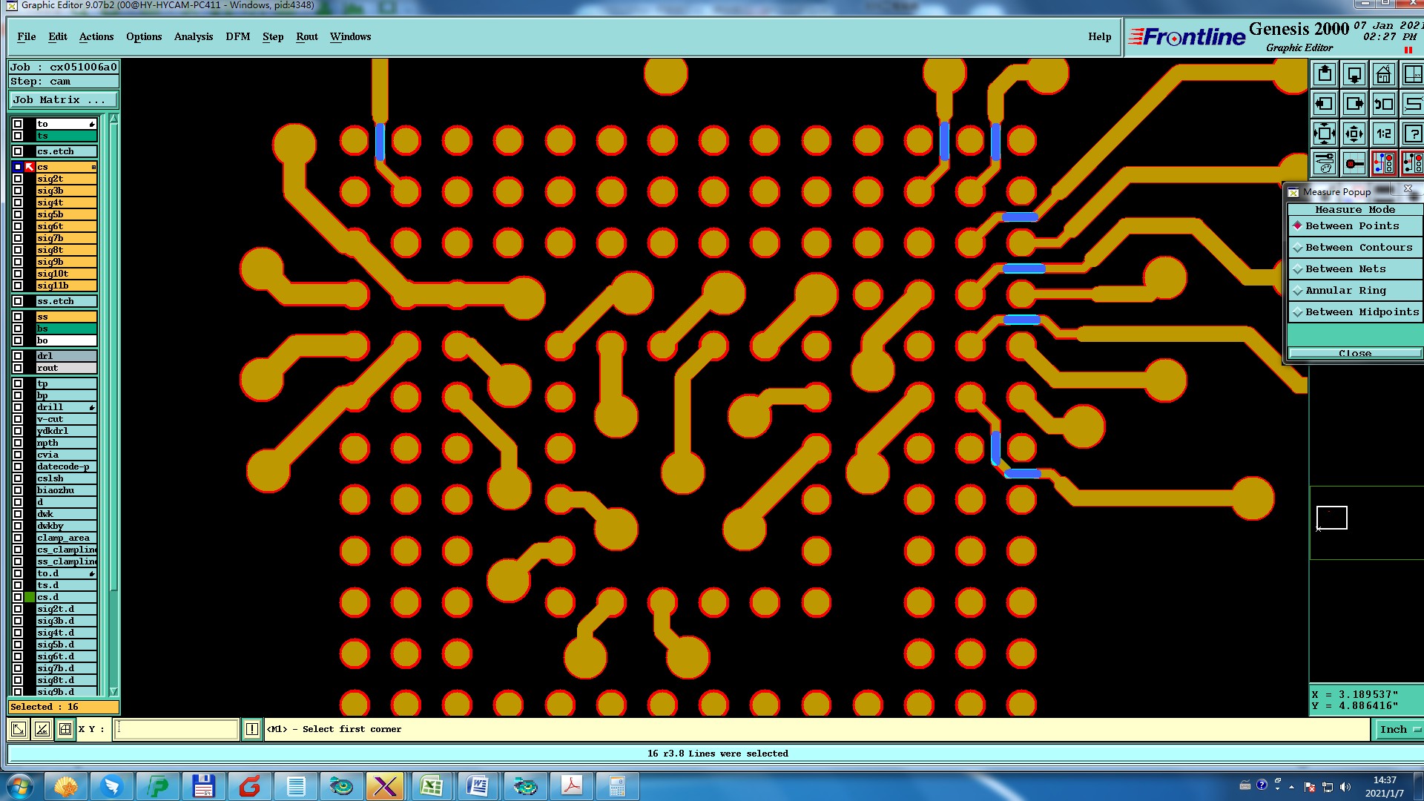Open the wrench and palette settings icon
The width and height of the screenshot is (1424, 801).
1325,163
